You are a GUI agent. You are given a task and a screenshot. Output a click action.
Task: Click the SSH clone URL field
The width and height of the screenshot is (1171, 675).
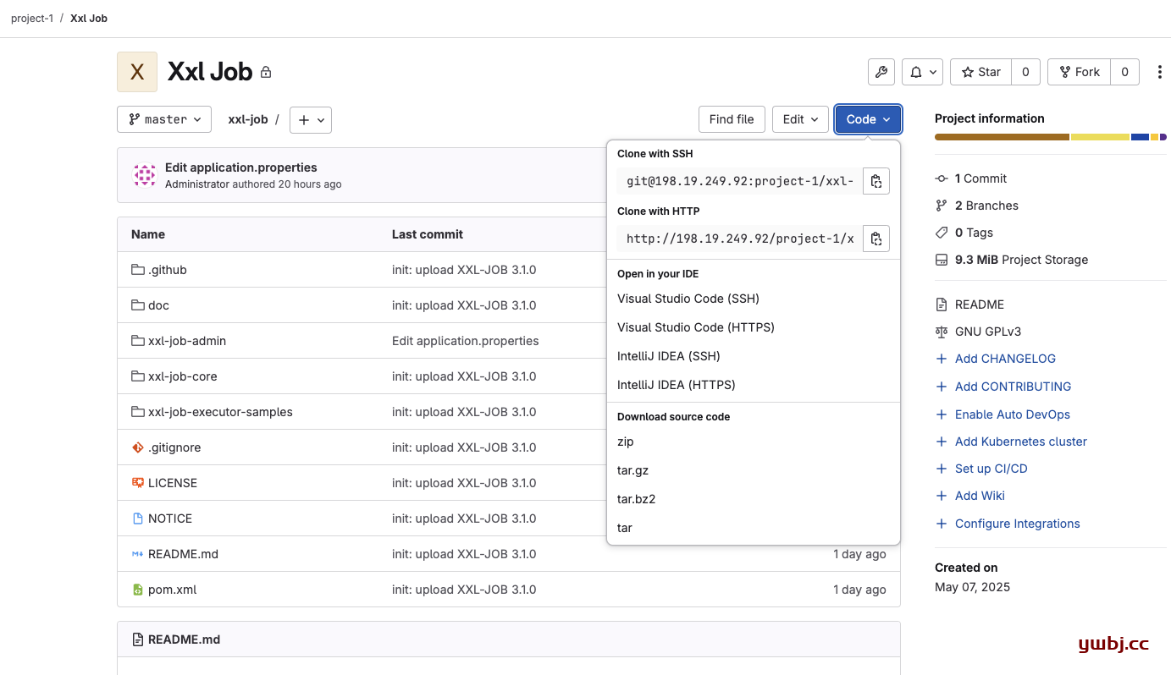(740, 181)
